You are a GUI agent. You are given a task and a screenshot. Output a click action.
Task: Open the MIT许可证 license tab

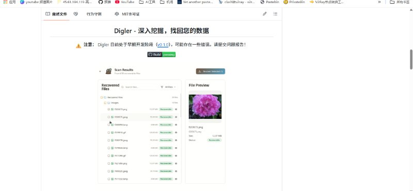(131, 14)
